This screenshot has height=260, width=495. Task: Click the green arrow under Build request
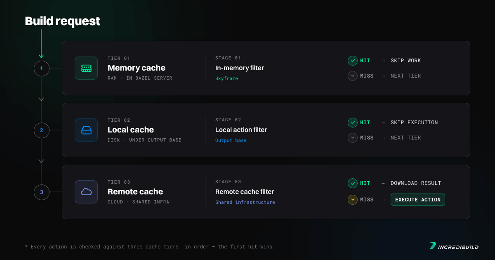tap(41, 44)
